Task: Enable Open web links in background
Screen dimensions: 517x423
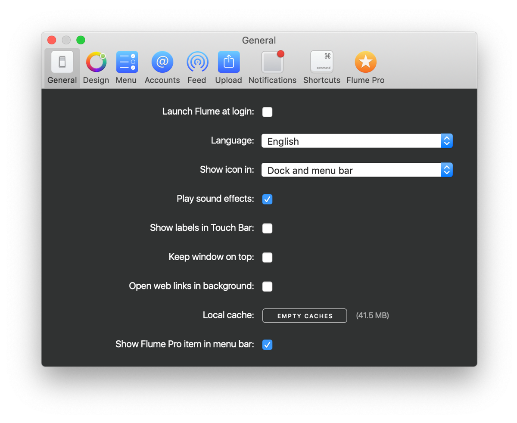Action: 267,286
